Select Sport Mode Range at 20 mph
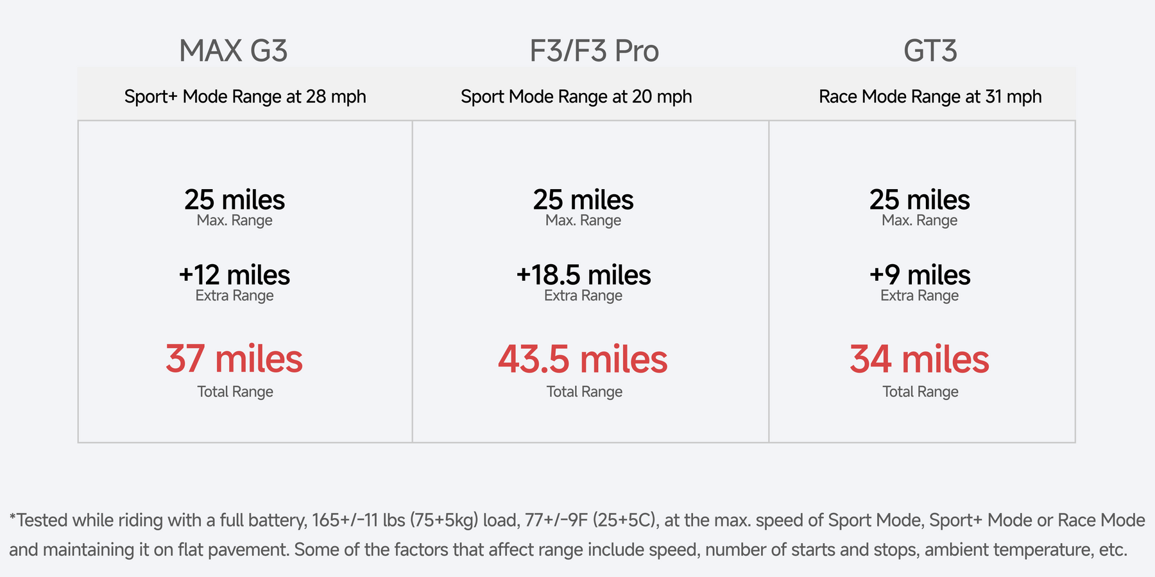Screen dimensions: 1155x577 coord(576,97)
